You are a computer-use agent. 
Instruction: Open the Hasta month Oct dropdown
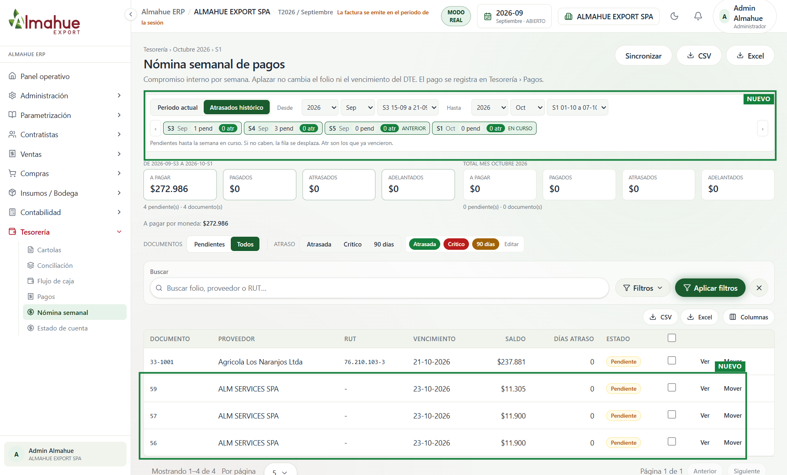tap(528, 107)
